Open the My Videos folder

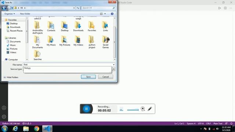[78, 41]
